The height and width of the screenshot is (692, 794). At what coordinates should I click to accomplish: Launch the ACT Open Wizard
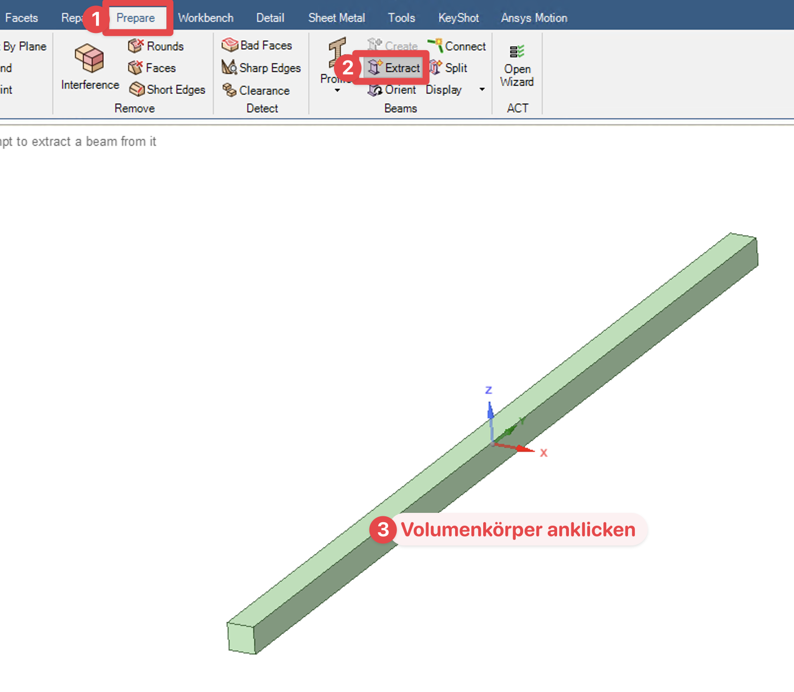click(517, 65)
